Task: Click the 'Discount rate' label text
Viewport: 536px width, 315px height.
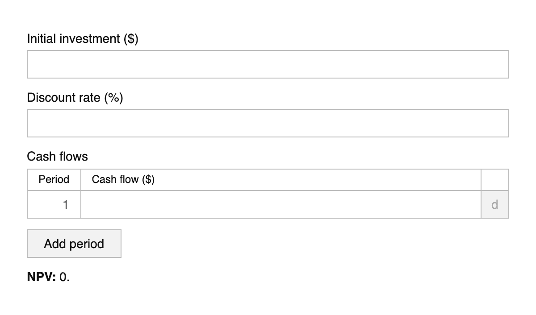Action: (x=64, y=98)
